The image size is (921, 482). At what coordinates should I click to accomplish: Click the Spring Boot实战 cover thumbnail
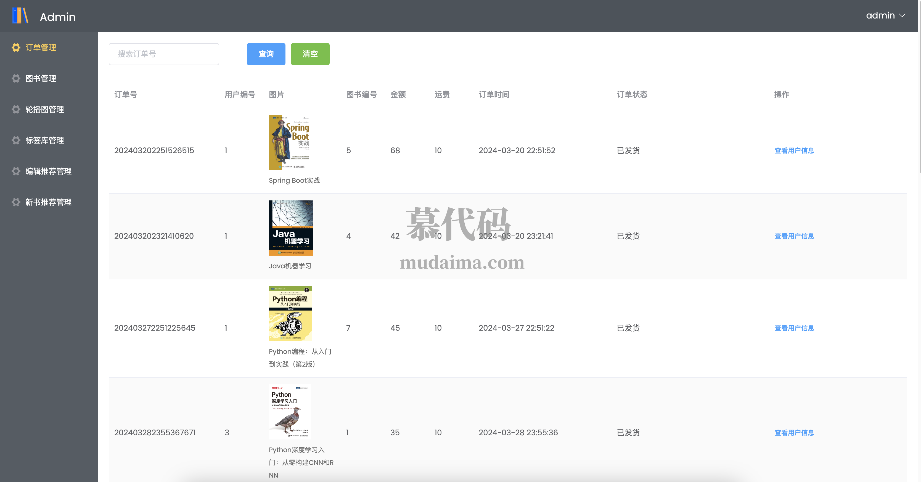point(289,142)
